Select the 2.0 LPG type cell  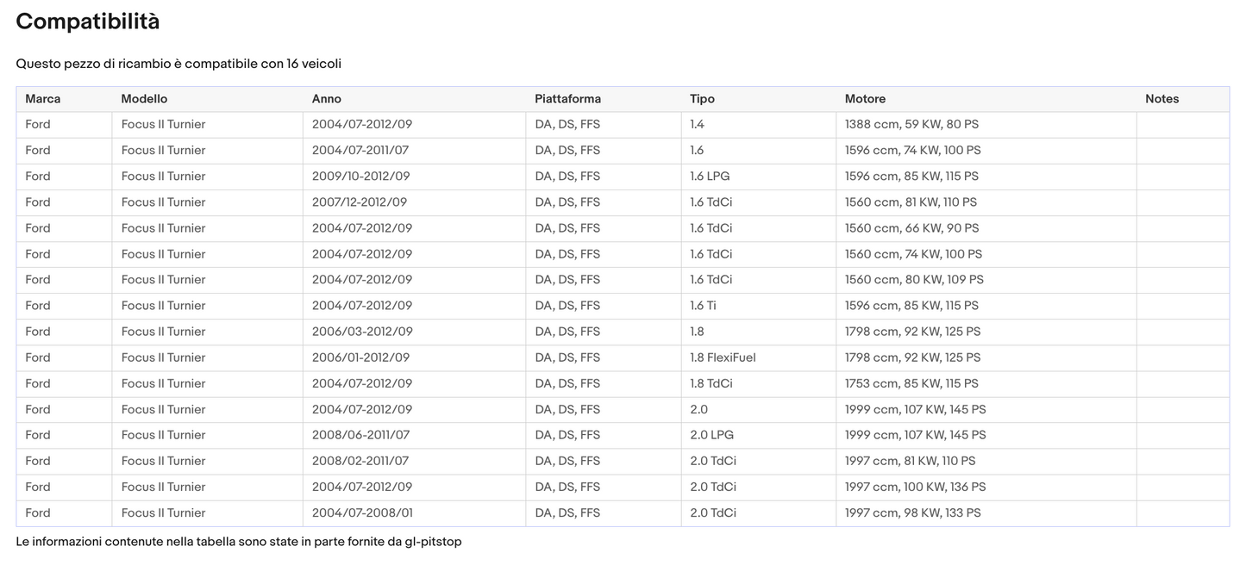coord(712,435)
